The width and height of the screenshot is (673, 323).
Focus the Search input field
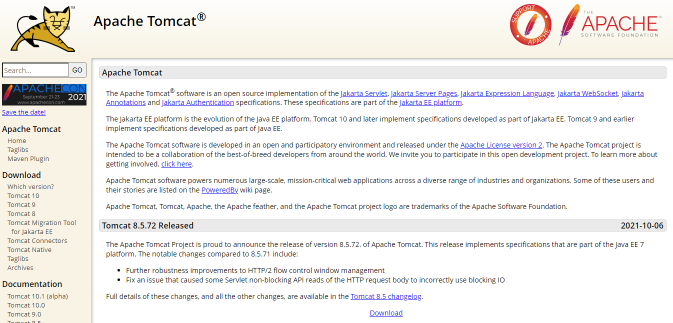point(35,70)
